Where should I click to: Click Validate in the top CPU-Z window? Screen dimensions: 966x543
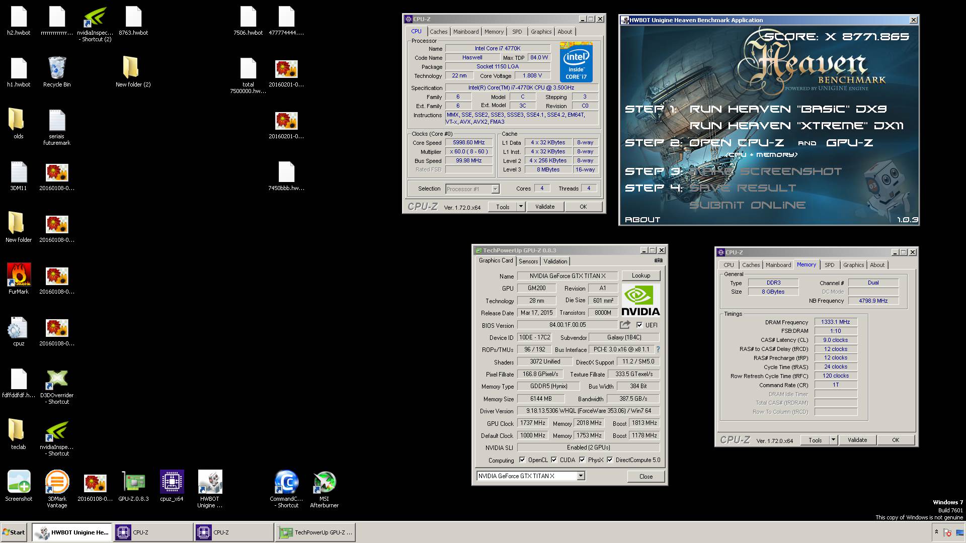pos(545,207)
